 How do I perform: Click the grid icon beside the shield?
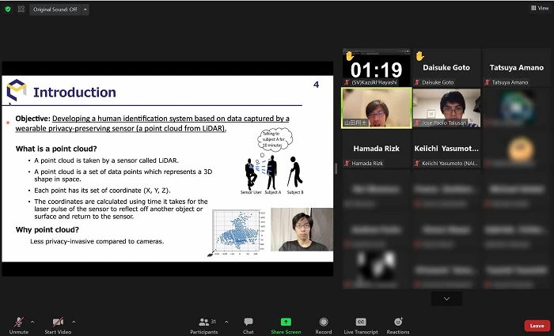[x=20, y=9]
